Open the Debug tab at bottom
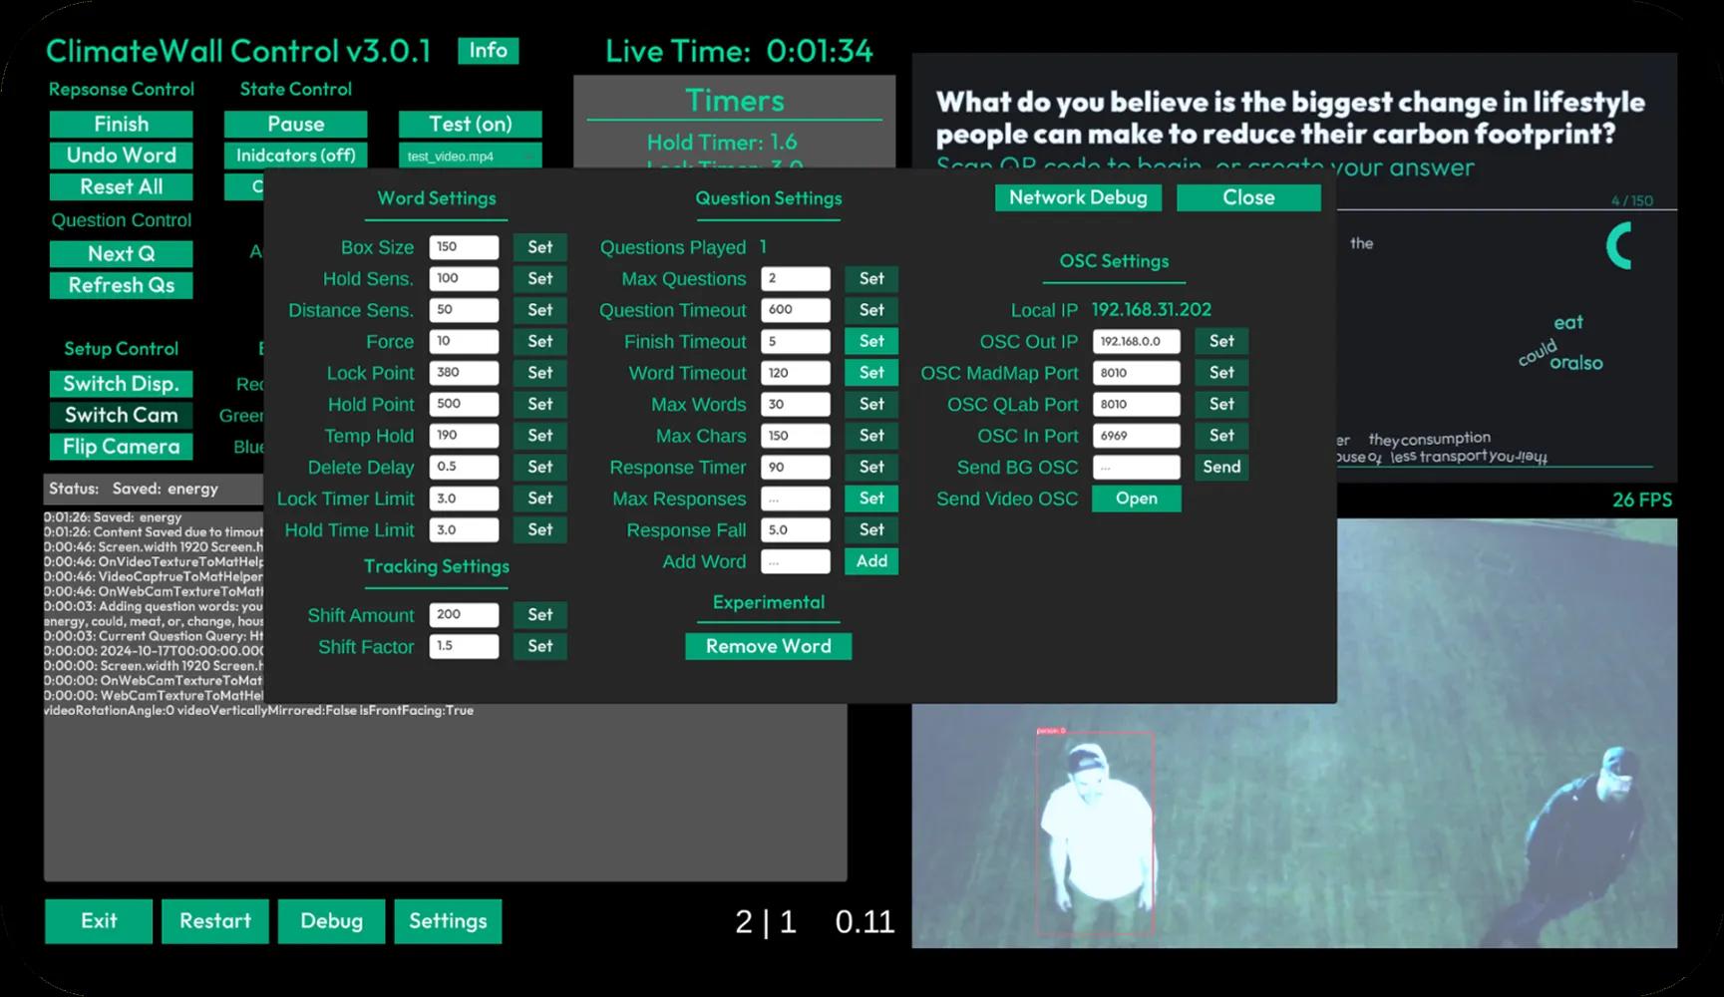 [x=331, y=921]
